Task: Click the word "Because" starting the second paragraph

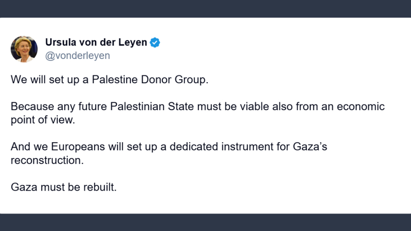Action: click(x=30, y=107)
